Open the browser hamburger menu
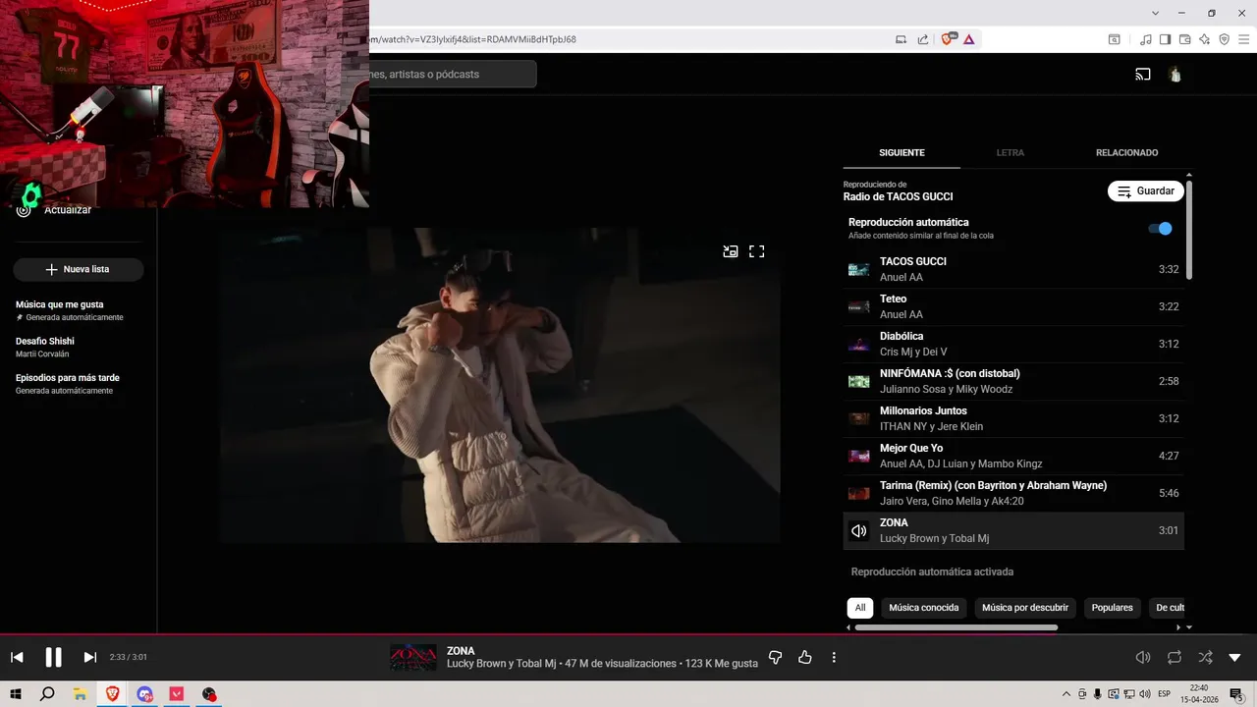1257x707 pixels. [x=1243, y=39]
